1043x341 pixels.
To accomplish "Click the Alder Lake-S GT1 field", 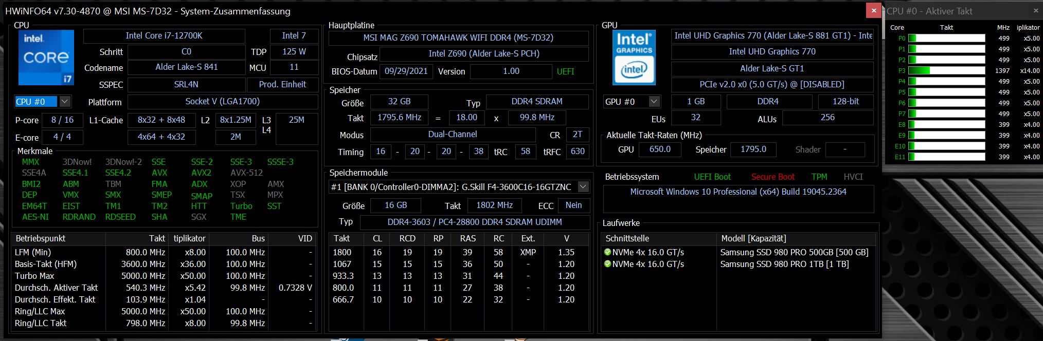I will (772, 68).
